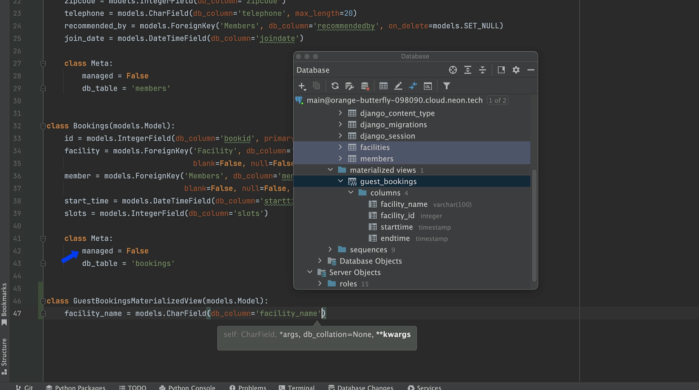
Task: Click the blue Jump to Source arrows icon
Action: pyautogui.click(x=413, y=86)
